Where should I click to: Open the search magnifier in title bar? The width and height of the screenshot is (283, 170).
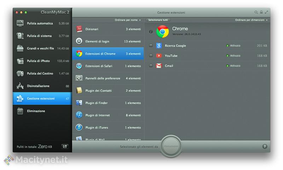256,12
